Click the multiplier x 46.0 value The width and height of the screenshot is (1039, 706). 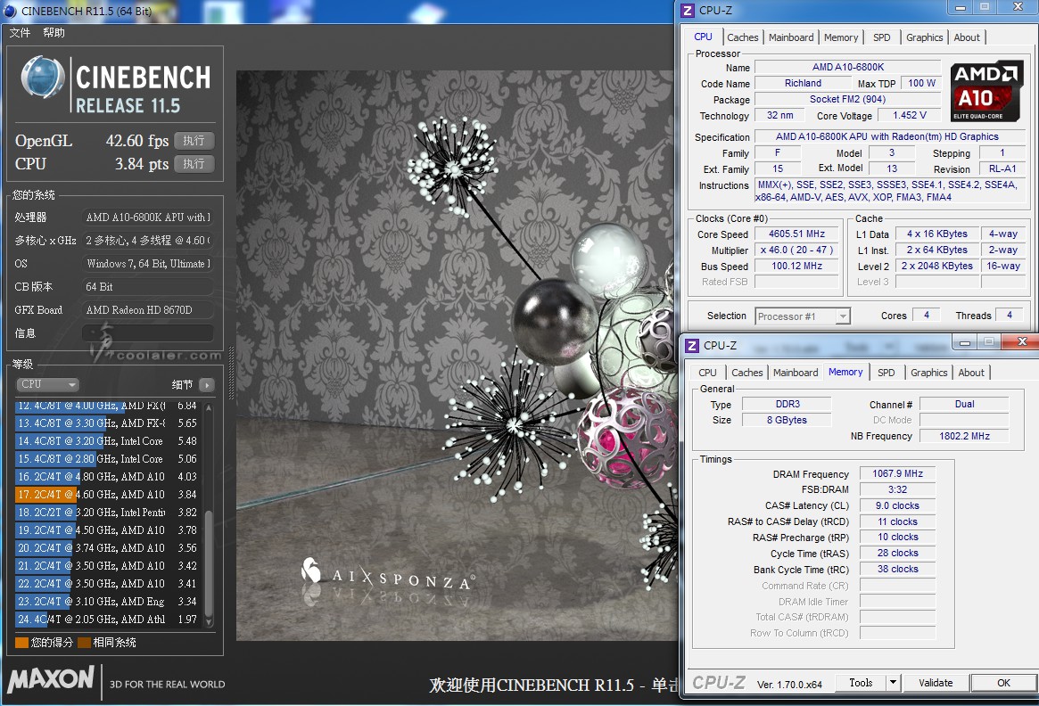(797, 250)
